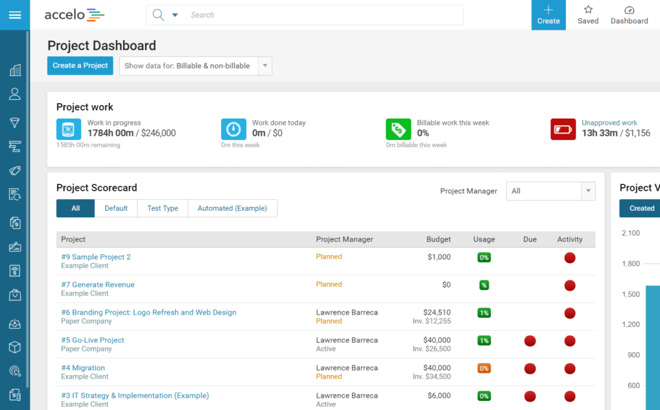Open the Project Manager filter dropdown
The height and width of the screenshot is (410, 660).
(550, 191)
